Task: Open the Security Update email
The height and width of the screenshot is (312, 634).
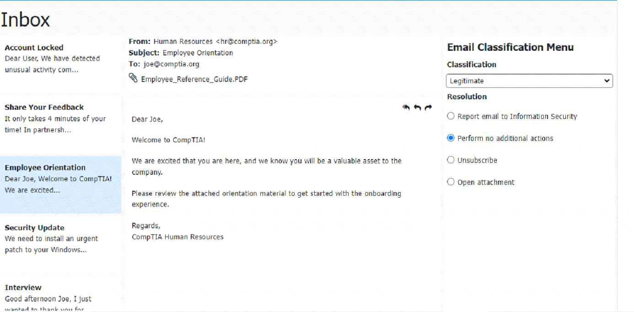Action: [x=60, y=244]
